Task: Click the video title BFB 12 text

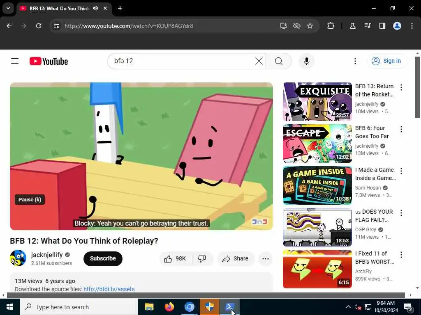Action: point(84,241)
